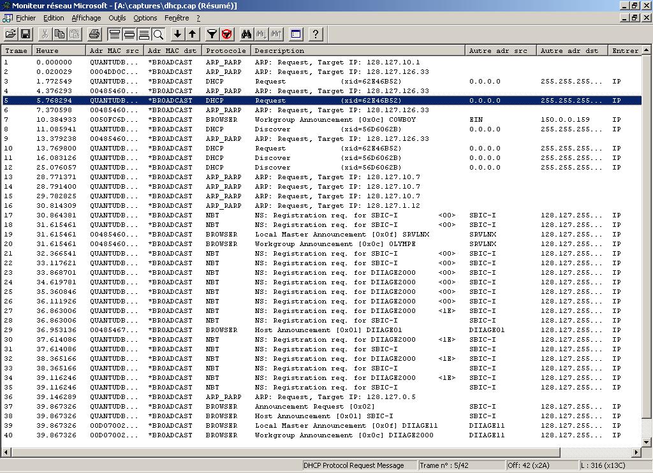Select frame 36, ARP target 128.127.0.5

click(321, 397)
